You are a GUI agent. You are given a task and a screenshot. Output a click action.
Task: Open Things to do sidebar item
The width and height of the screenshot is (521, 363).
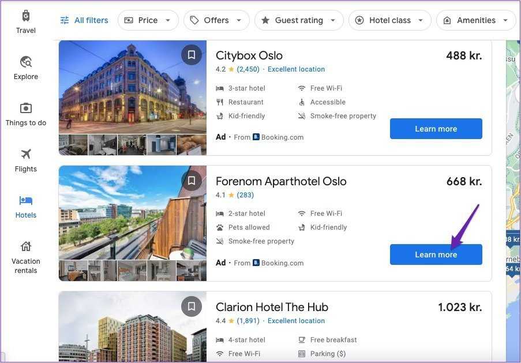click(25, 114)
